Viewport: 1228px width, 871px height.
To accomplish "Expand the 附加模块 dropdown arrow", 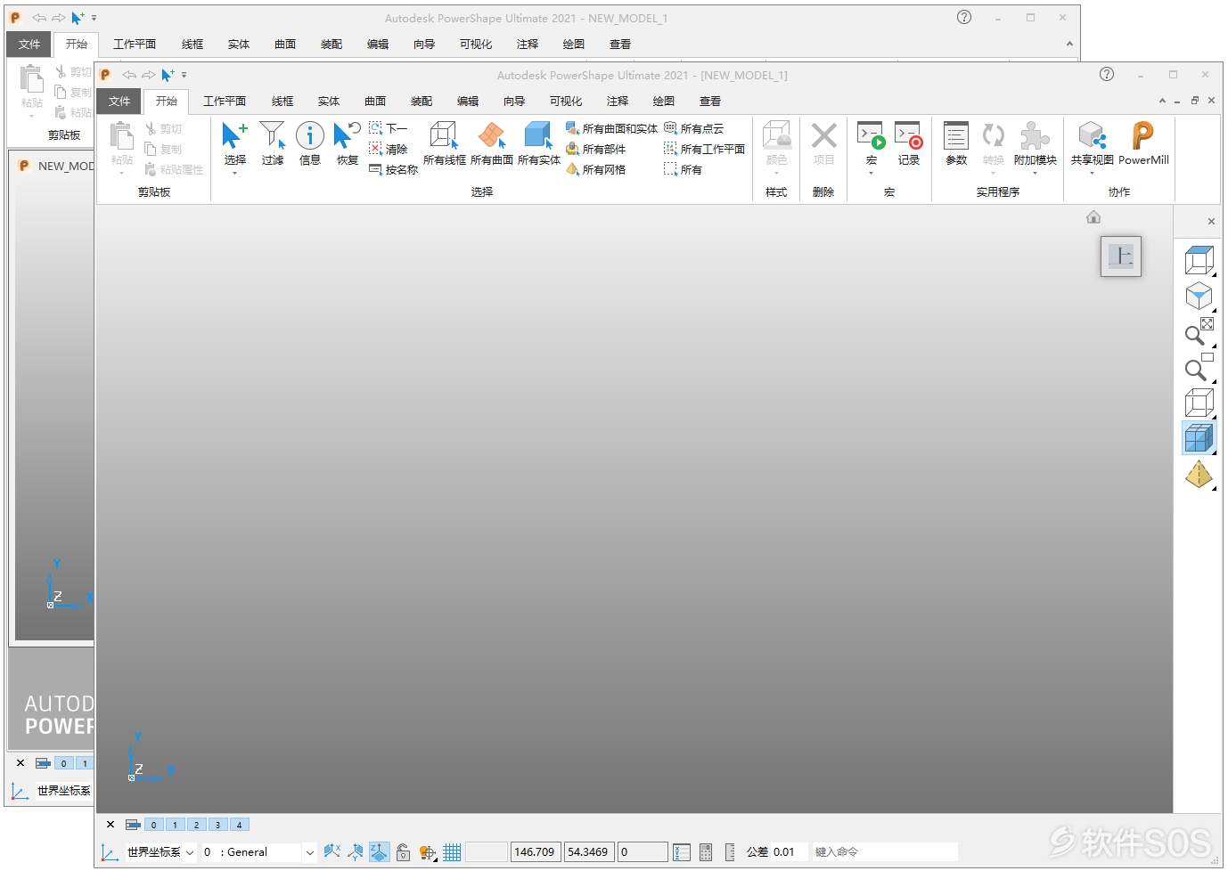I will pos(1035,173).
